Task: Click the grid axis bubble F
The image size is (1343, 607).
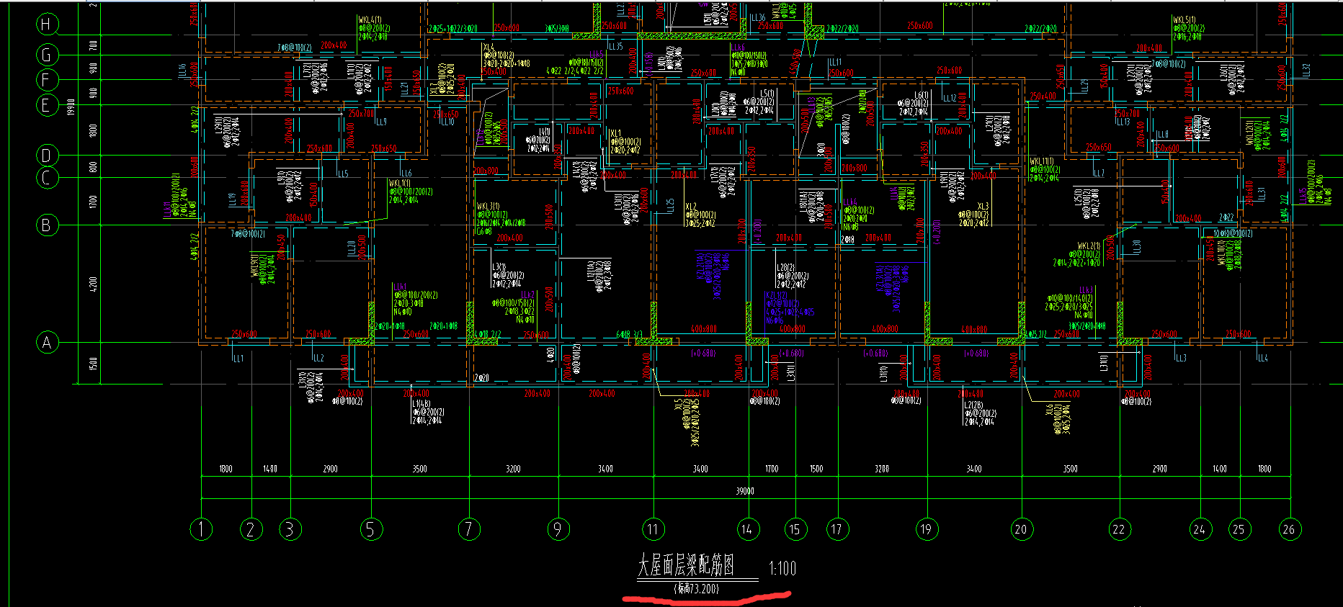Action: coord(47,80)
